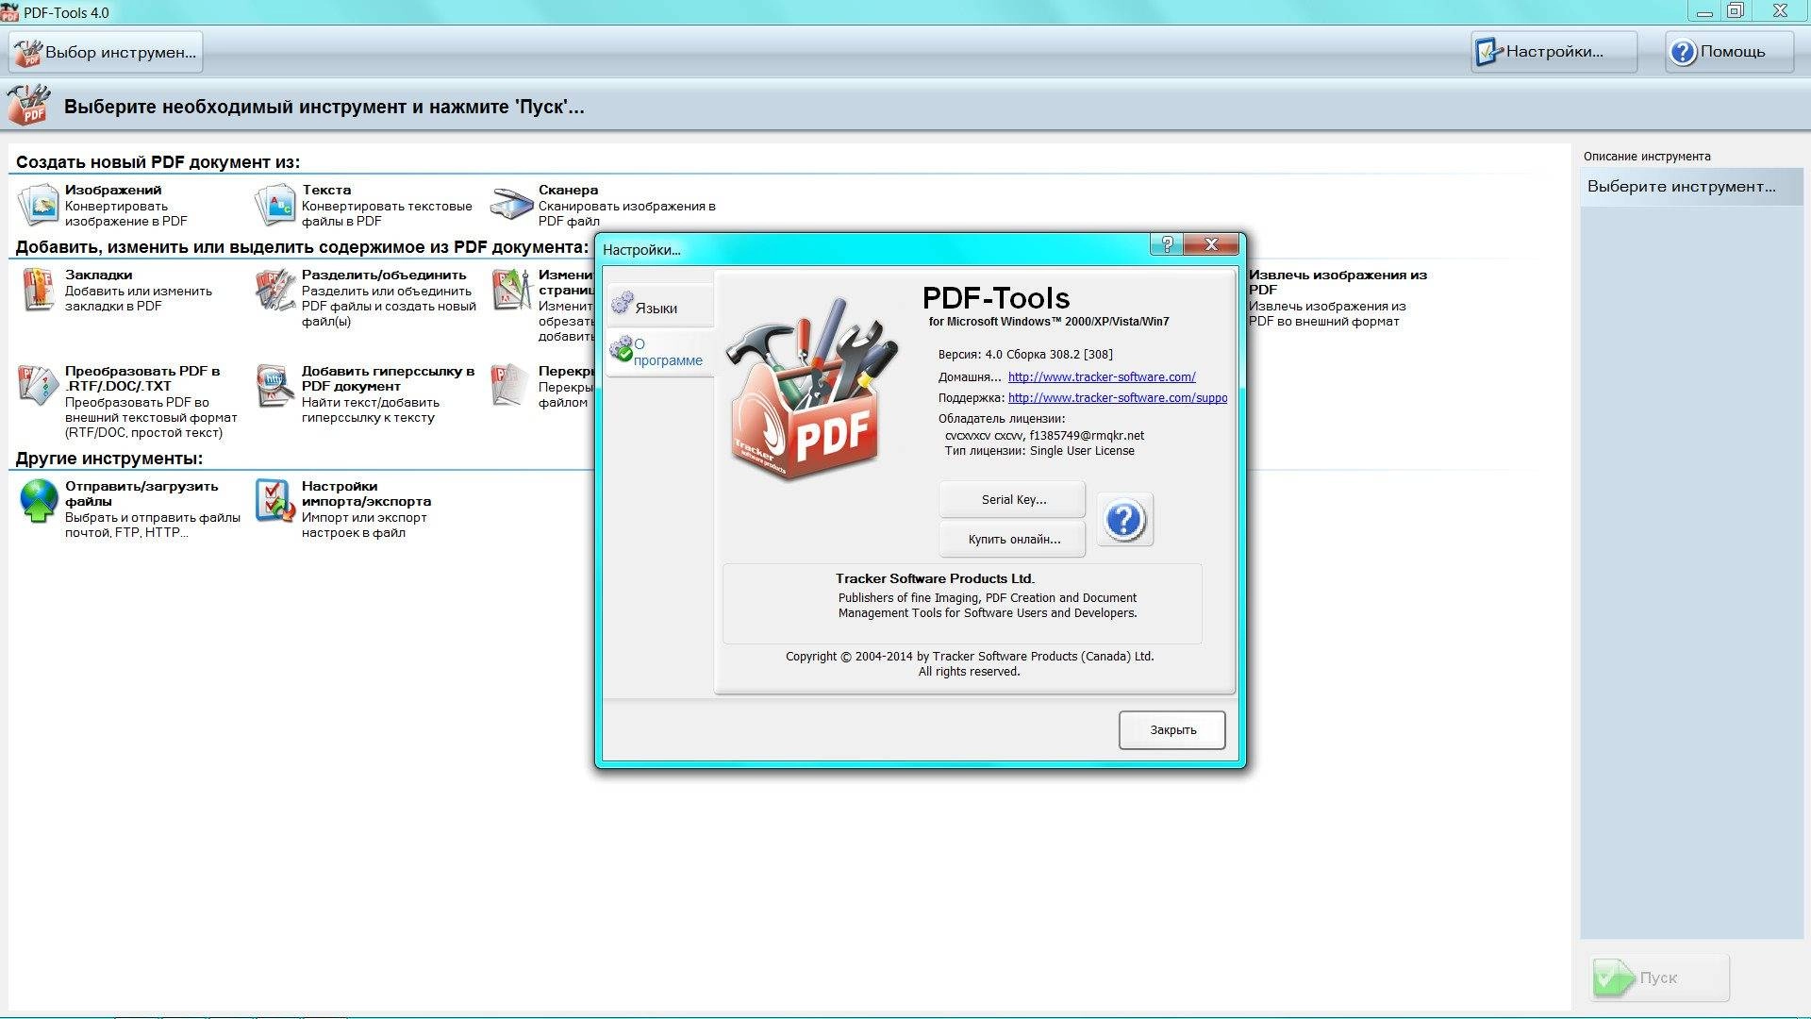Click the Купить онлайн... button
1811x1019 pixels.
1012,539
